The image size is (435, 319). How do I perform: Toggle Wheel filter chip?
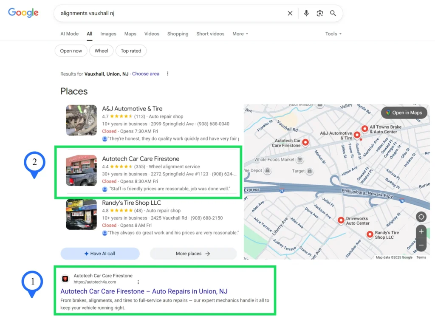click(x=101, y=51)
